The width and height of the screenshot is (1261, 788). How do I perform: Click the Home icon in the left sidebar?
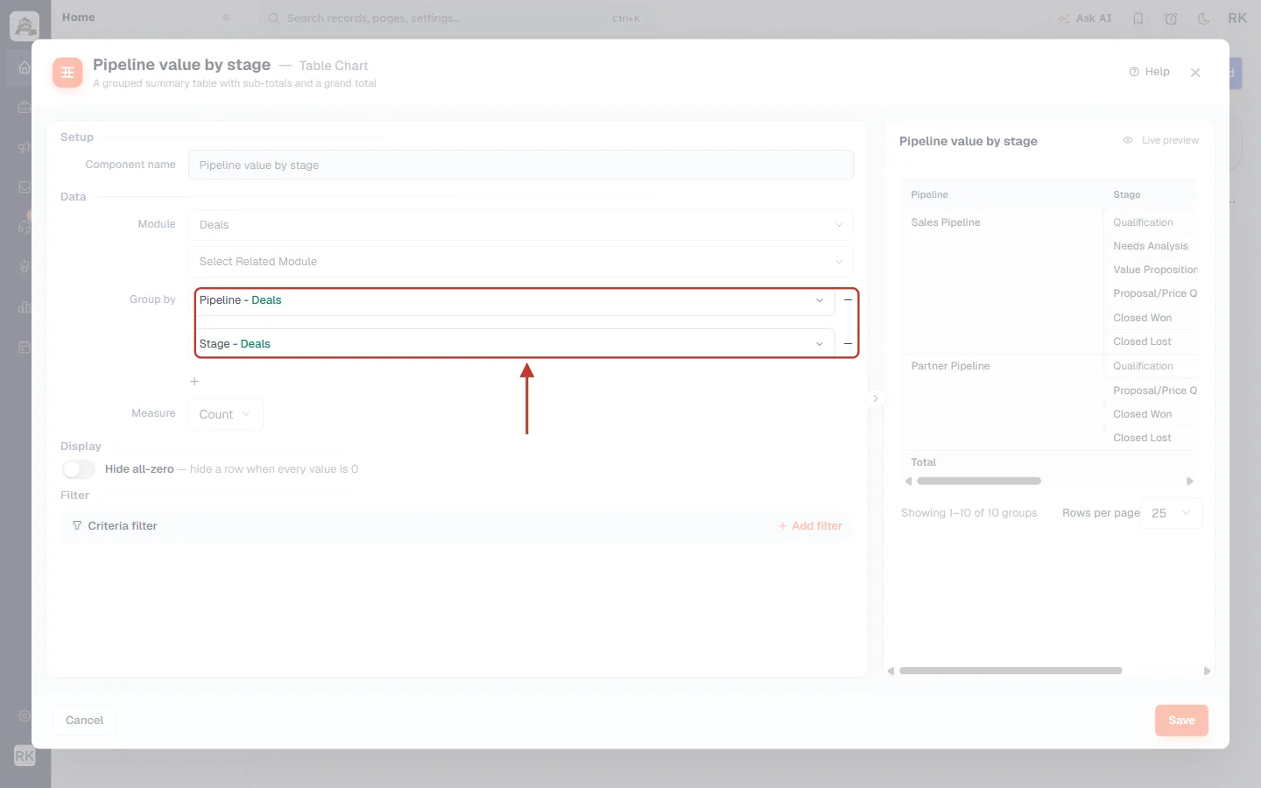pos(25,67)
